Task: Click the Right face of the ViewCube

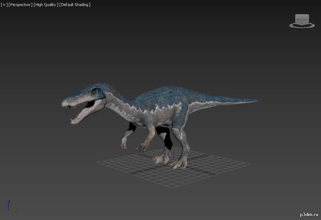Action: [x=305, y=20]
